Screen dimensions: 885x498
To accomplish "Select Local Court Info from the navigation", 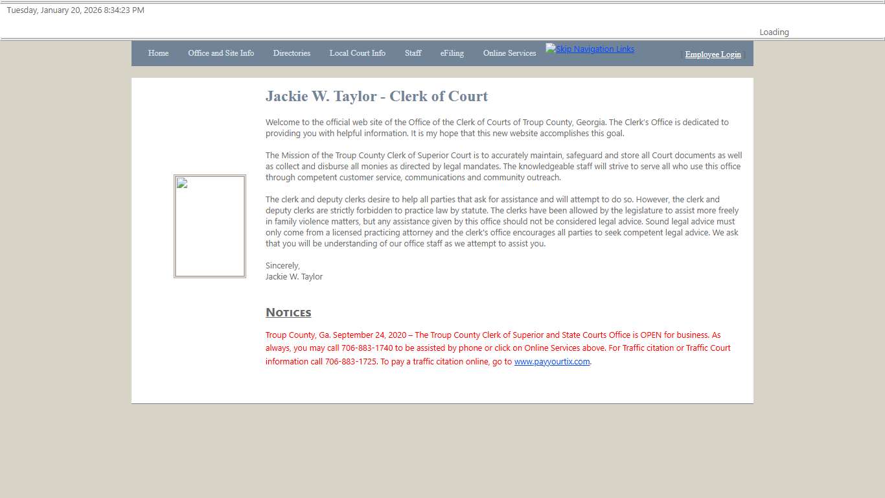I will (357, 53).
